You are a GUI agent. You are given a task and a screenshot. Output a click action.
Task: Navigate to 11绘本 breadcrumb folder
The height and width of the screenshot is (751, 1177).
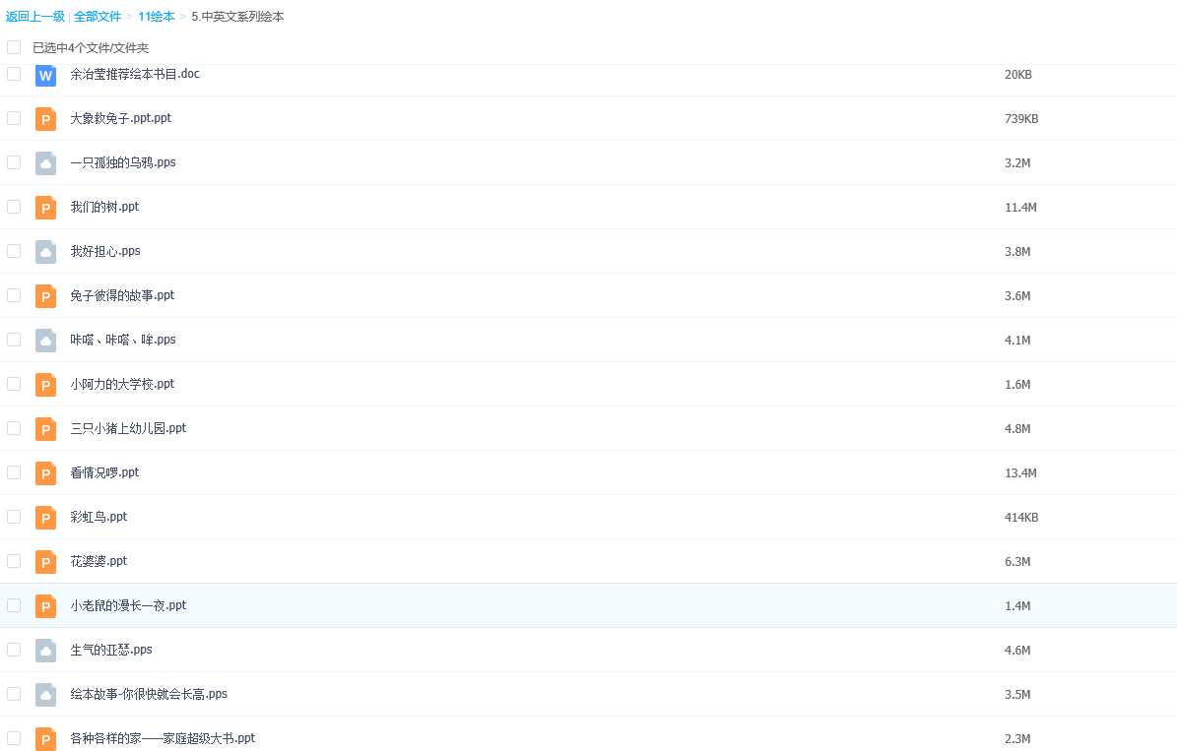tap(156, 17)
